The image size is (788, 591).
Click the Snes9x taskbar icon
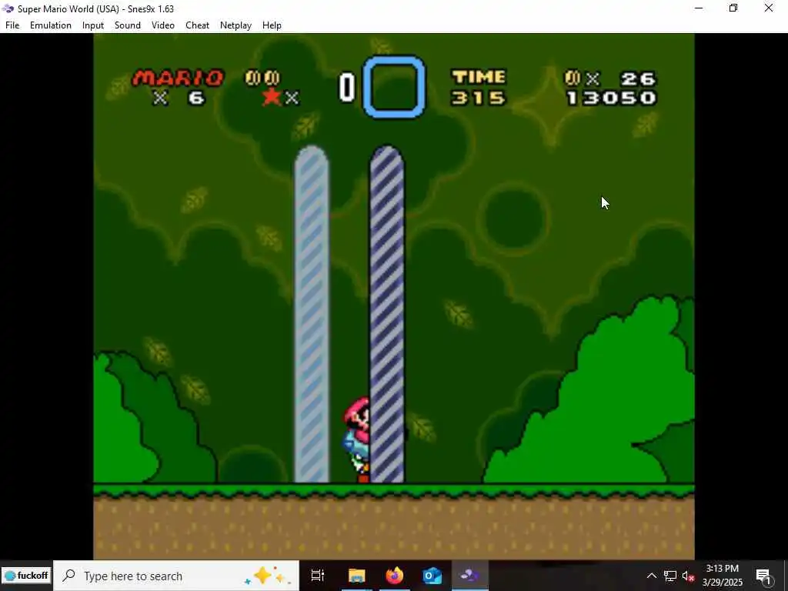tap(470, 576)
